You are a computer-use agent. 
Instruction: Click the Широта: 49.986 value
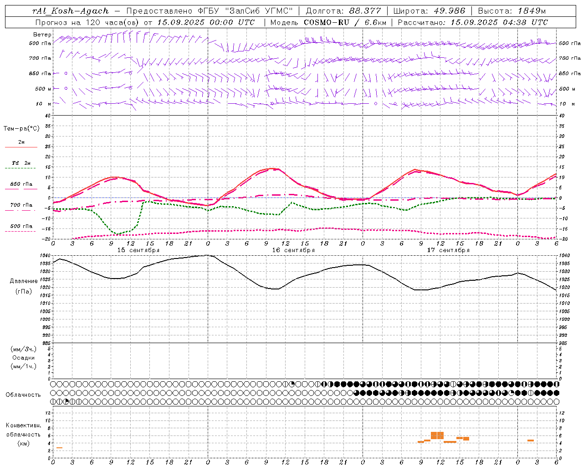429,11
